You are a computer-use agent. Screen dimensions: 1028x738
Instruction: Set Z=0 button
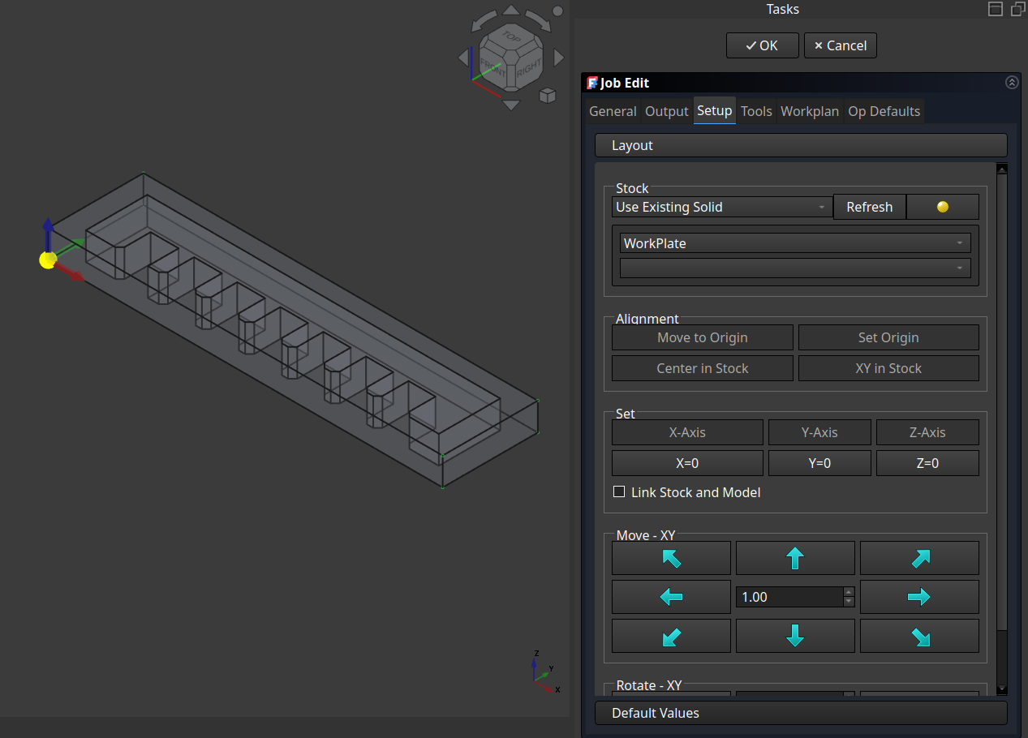point(927,463)
